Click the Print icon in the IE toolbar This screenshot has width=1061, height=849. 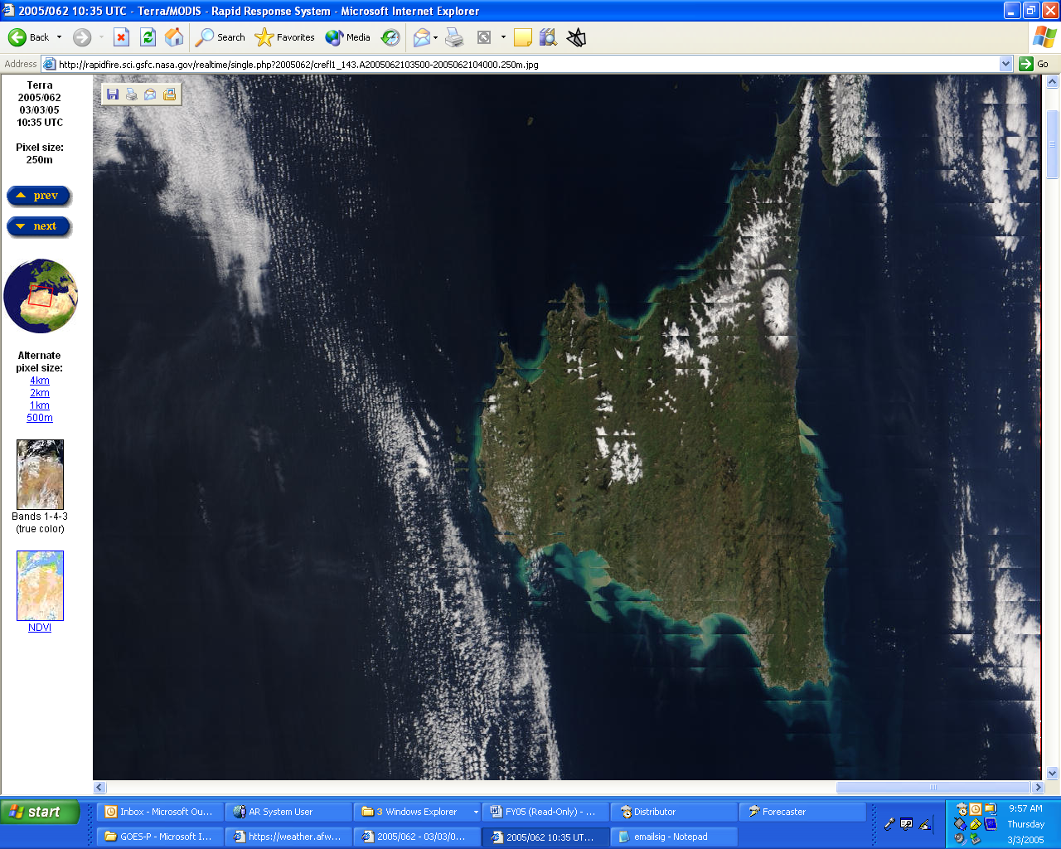pos(454,37)
